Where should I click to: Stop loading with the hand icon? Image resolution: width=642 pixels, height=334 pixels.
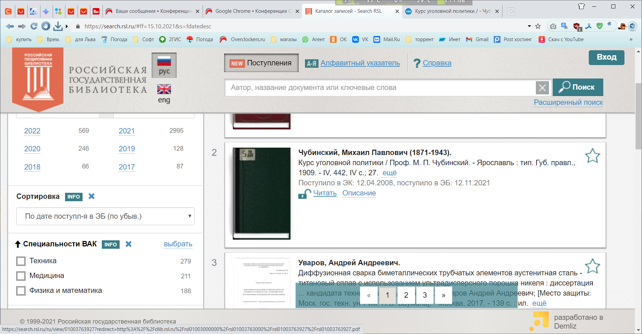coord(46,26)
